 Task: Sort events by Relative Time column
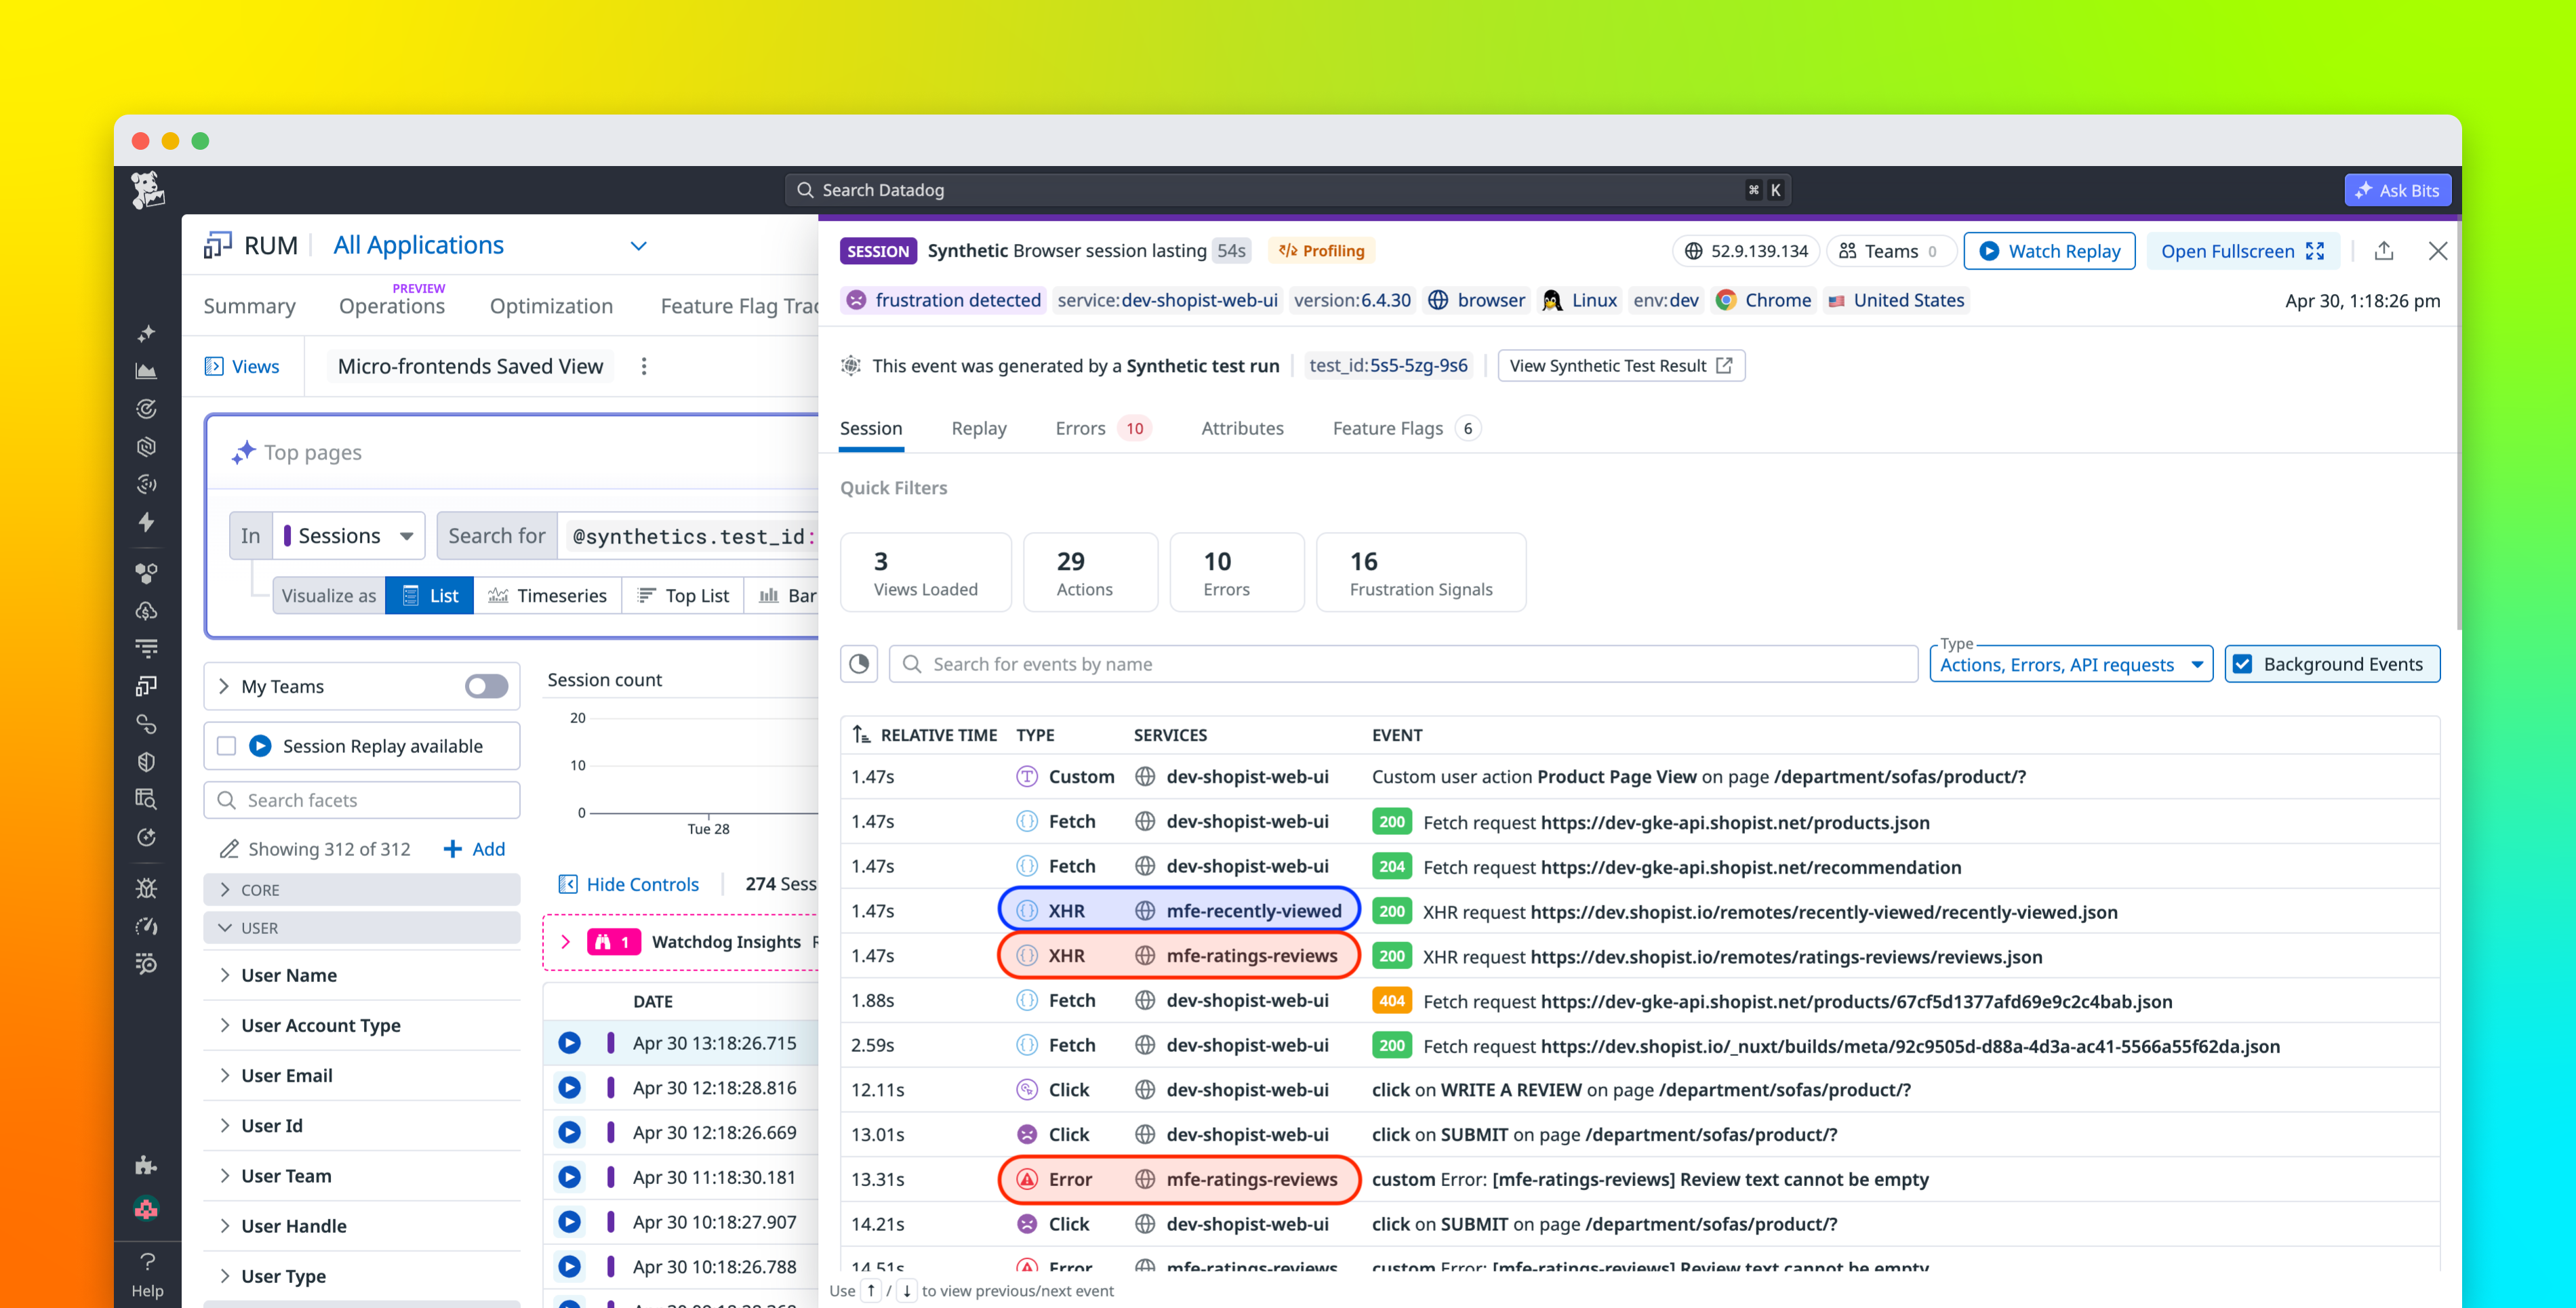[925, 735]
